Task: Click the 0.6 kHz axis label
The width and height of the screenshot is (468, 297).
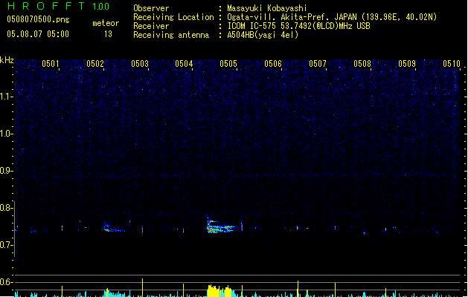Action: coord(7,282)
